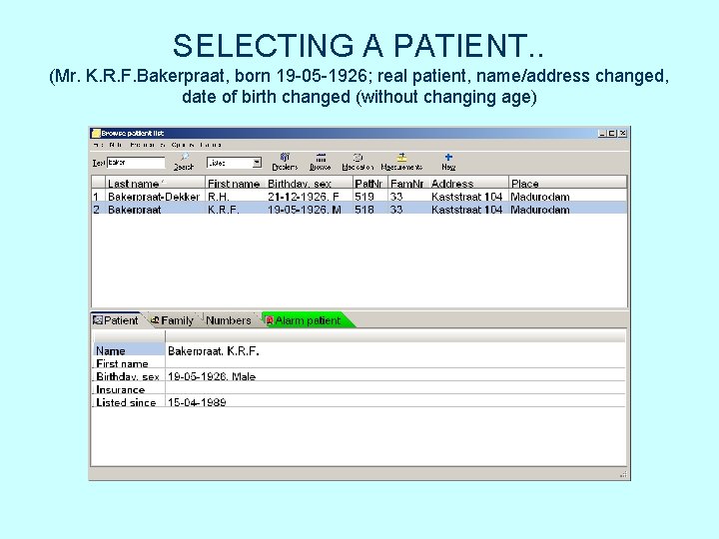719x539 pixels.
Task: Sort by the Birthday, sex column header
Action: tap(309, 184)
